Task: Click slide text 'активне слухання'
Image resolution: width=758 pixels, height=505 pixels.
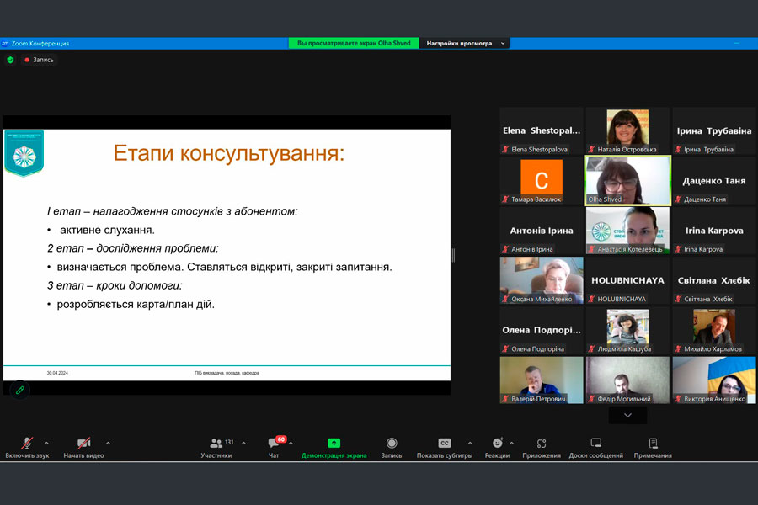Action: 107,230
